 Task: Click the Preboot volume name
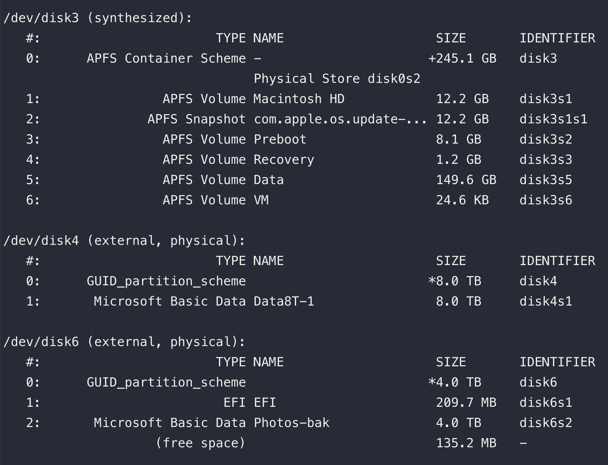(x=280, y=139)
